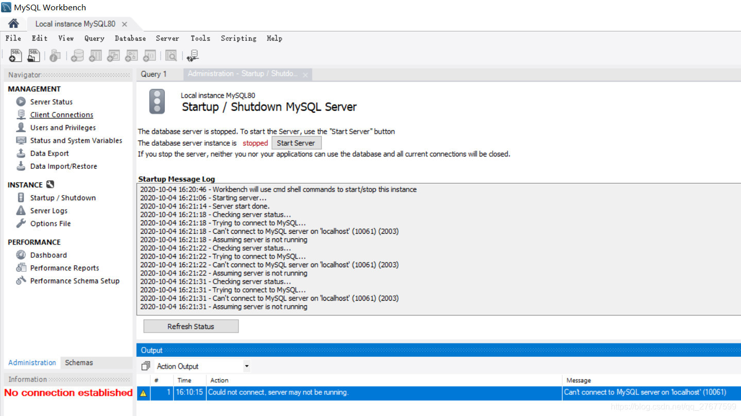Open the Scripting menu
The height and width of the screenshot is (416, 741).
238,38
